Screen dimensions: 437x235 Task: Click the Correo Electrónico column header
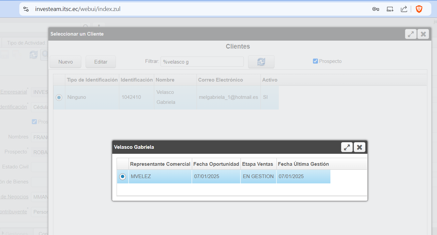[x=220, y=80]
